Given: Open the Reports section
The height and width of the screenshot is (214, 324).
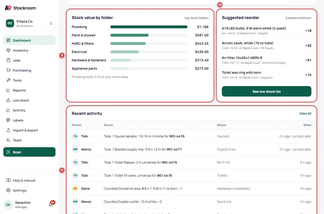Looking at the screenshot, I should (x=30, y=90).
